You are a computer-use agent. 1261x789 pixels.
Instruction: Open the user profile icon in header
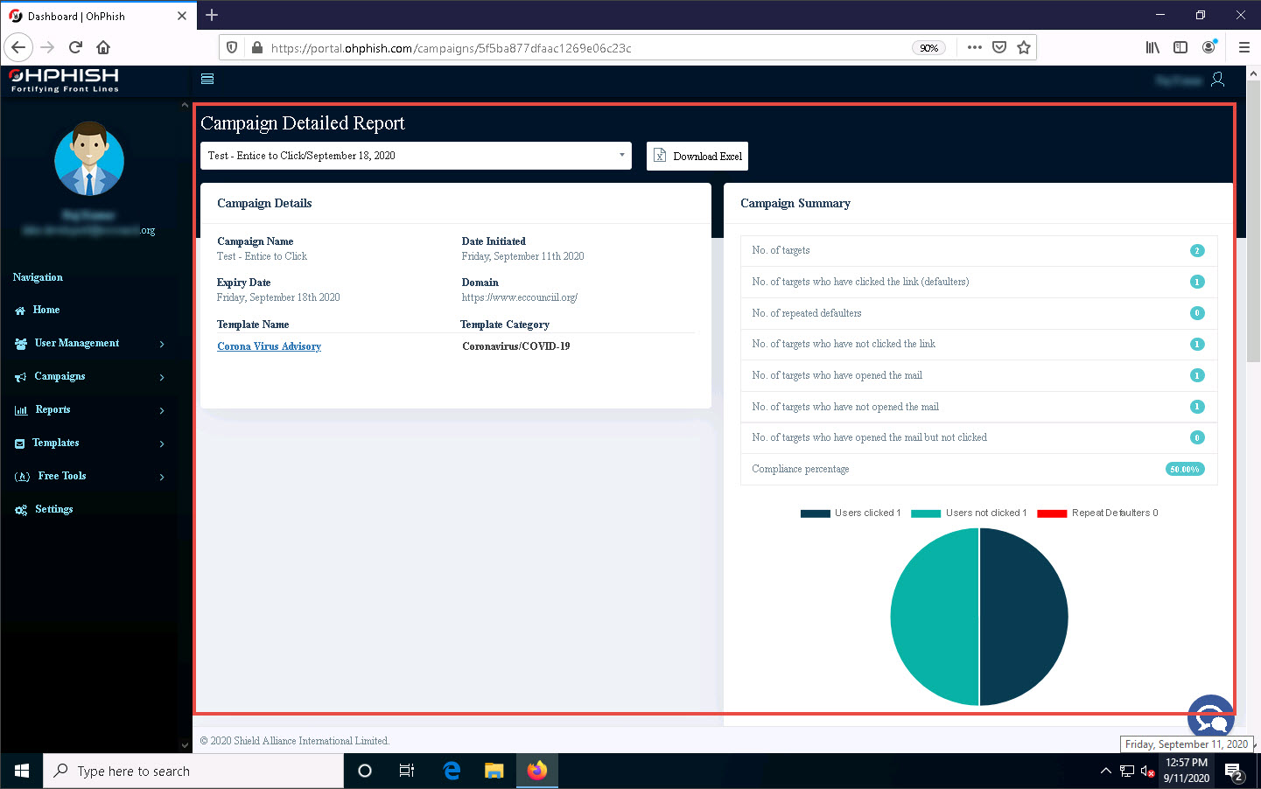coord(1217,80)
